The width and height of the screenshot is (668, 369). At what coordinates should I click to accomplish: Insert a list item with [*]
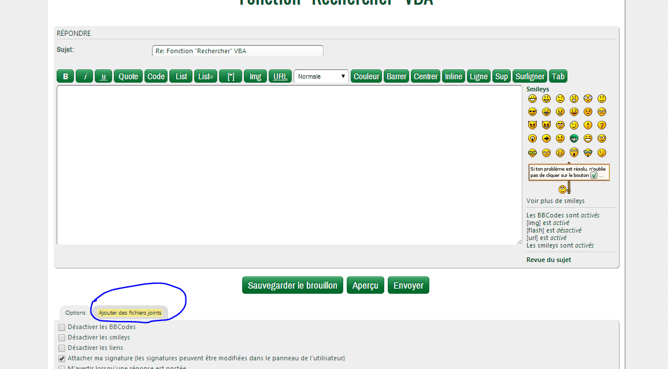(231, 76)
